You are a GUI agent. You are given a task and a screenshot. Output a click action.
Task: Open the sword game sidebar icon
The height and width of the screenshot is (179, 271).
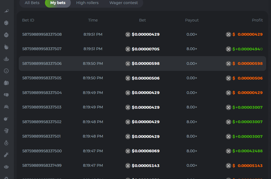pyautogui.click(x=7, y=155)
